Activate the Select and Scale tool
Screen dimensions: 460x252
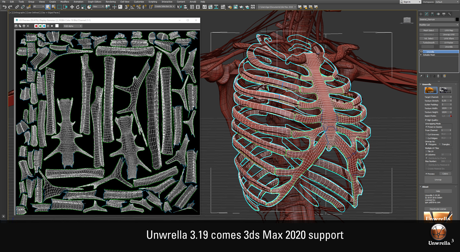(84, 7)
